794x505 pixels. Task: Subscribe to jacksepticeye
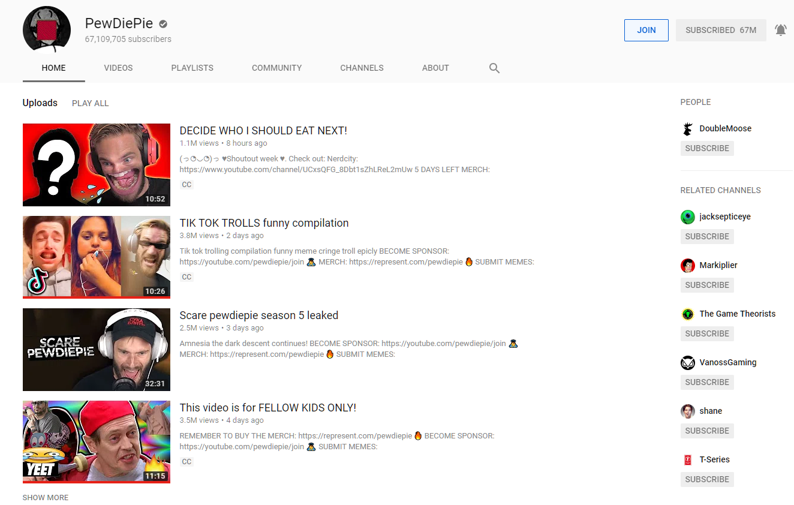click(707, 236)
